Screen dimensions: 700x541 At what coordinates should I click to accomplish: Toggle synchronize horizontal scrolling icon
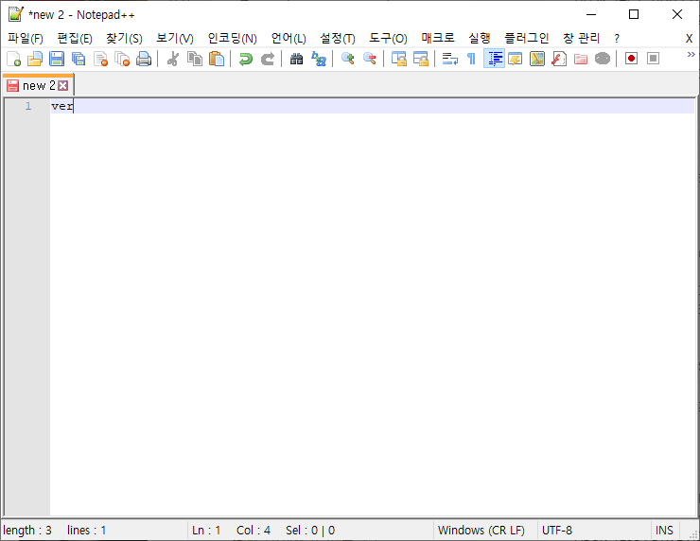point(421,59)
